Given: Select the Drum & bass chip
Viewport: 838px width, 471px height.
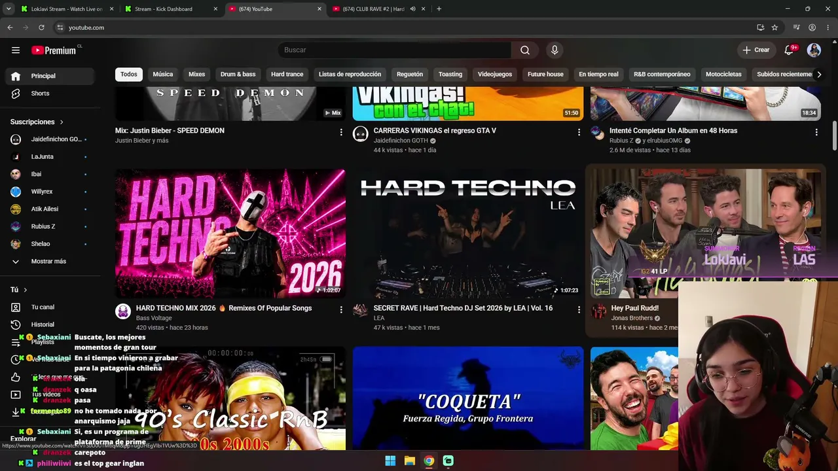Looking at the screenshot, I should 238,75.
